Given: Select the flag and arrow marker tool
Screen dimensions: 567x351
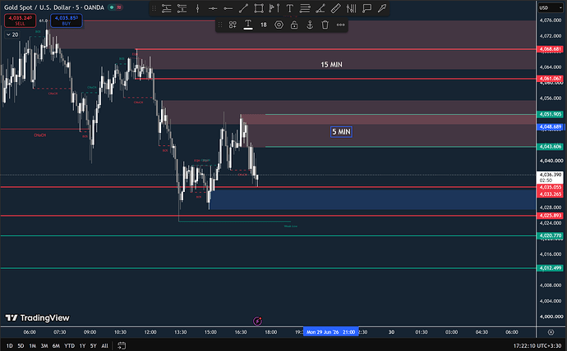Looking at the screenshot, I should click(x=274, y=8).
